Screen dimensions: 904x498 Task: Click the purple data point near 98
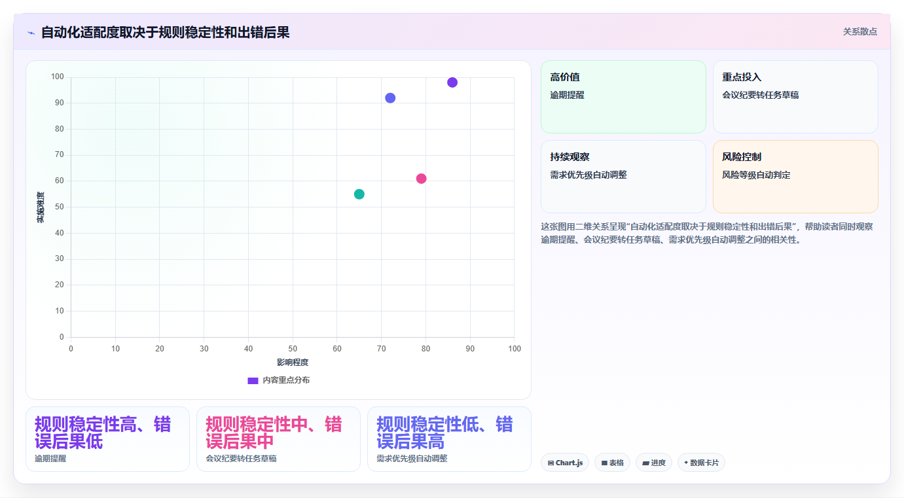452,82
